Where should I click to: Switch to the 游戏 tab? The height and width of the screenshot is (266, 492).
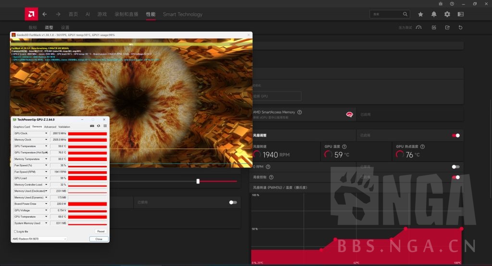(102, 14)
